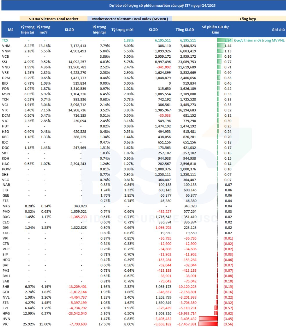Select the FPT ticker cell

coord(5,308)
